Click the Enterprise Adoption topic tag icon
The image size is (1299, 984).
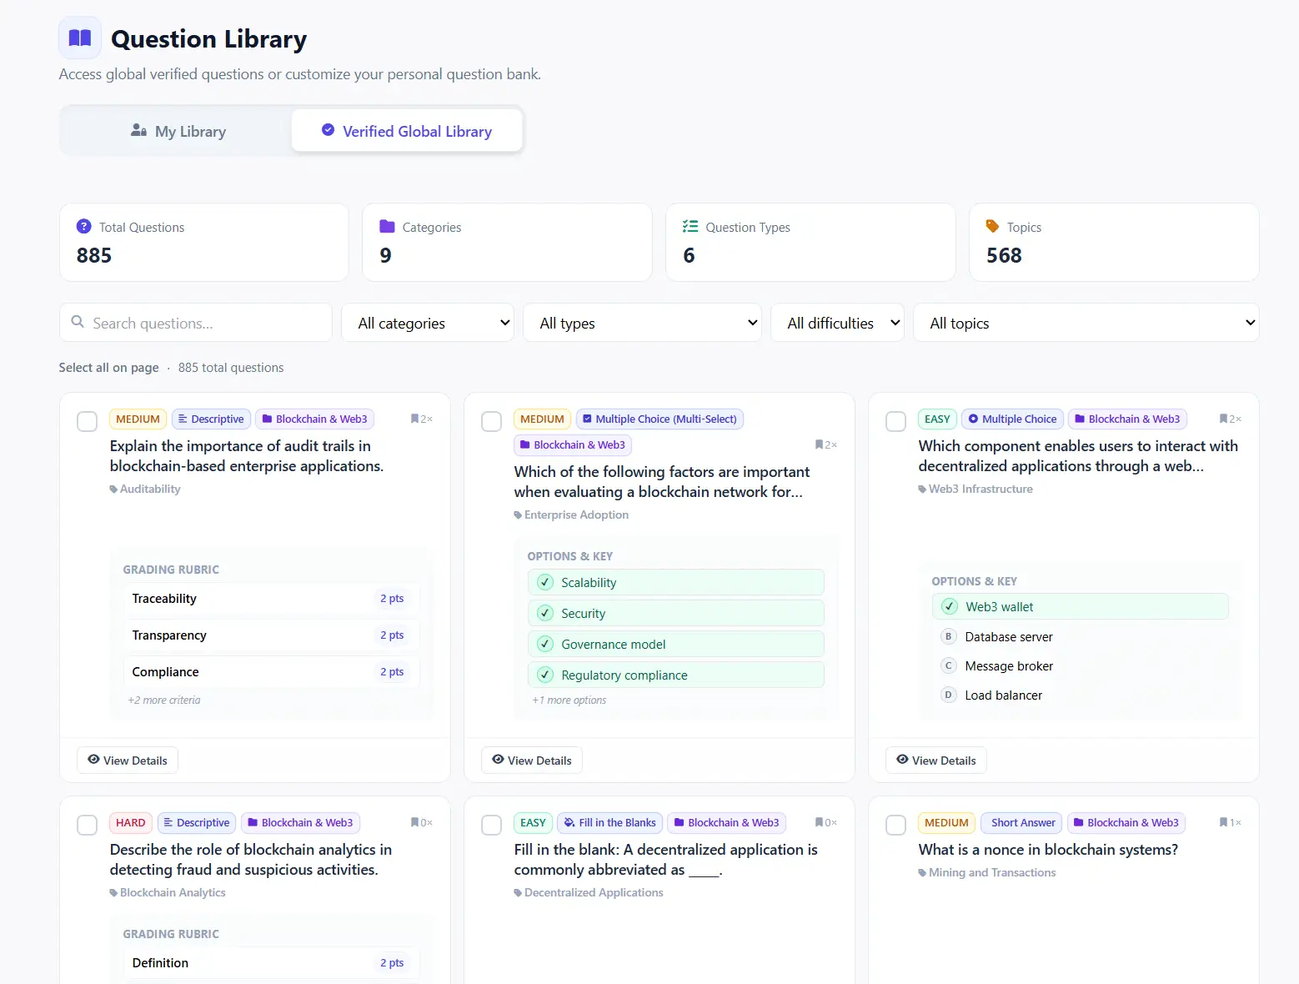pos(518,515)
